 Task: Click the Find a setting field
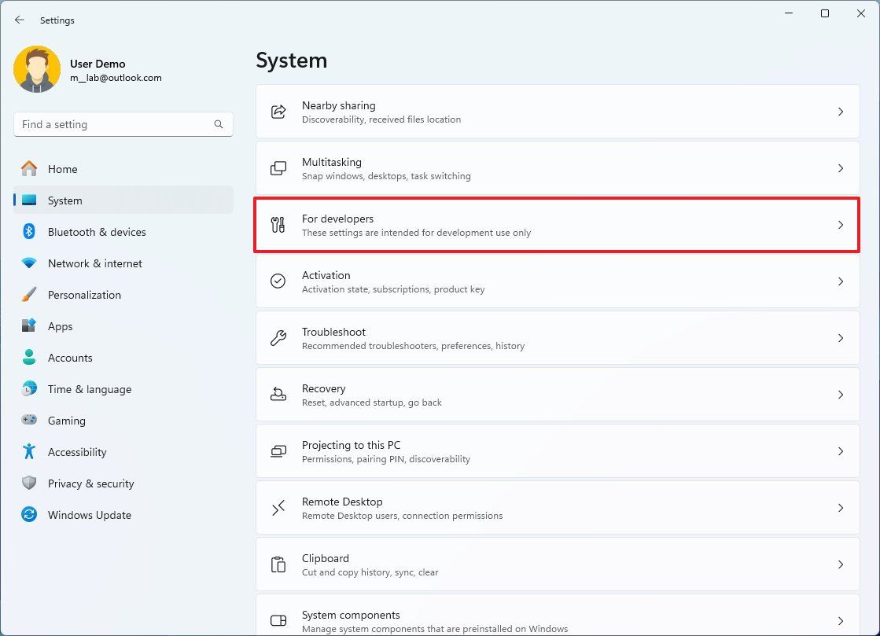tap(114, 124)
